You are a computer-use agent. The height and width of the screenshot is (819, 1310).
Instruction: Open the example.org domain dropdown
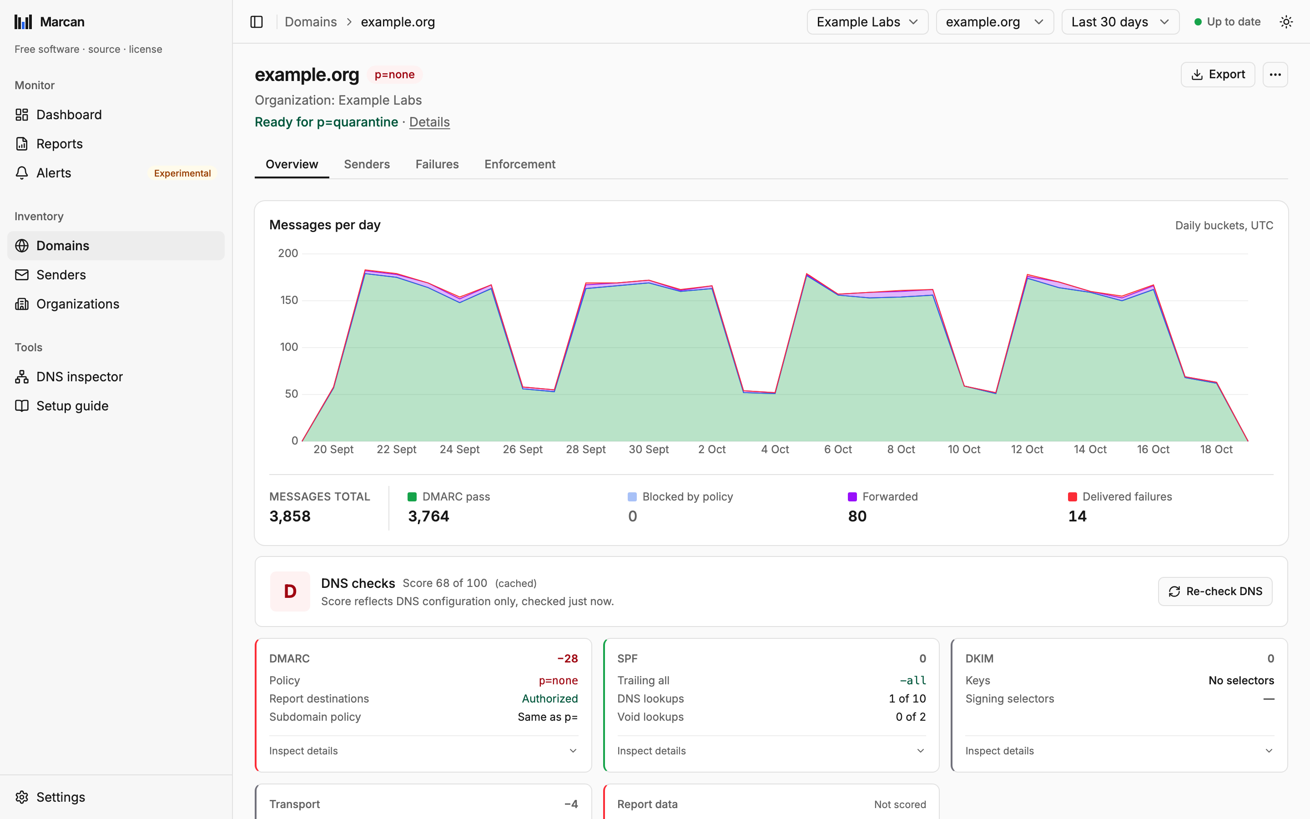pos(994,22)
